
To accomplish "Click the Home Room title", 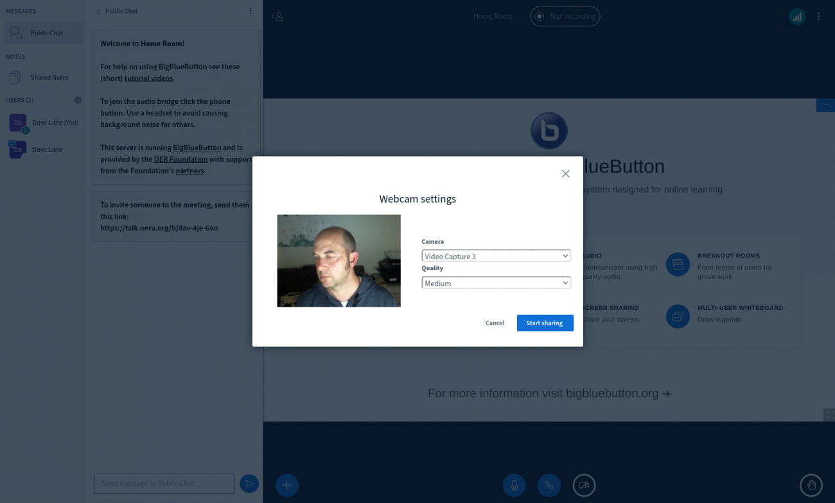I will (x=493, y=16).
